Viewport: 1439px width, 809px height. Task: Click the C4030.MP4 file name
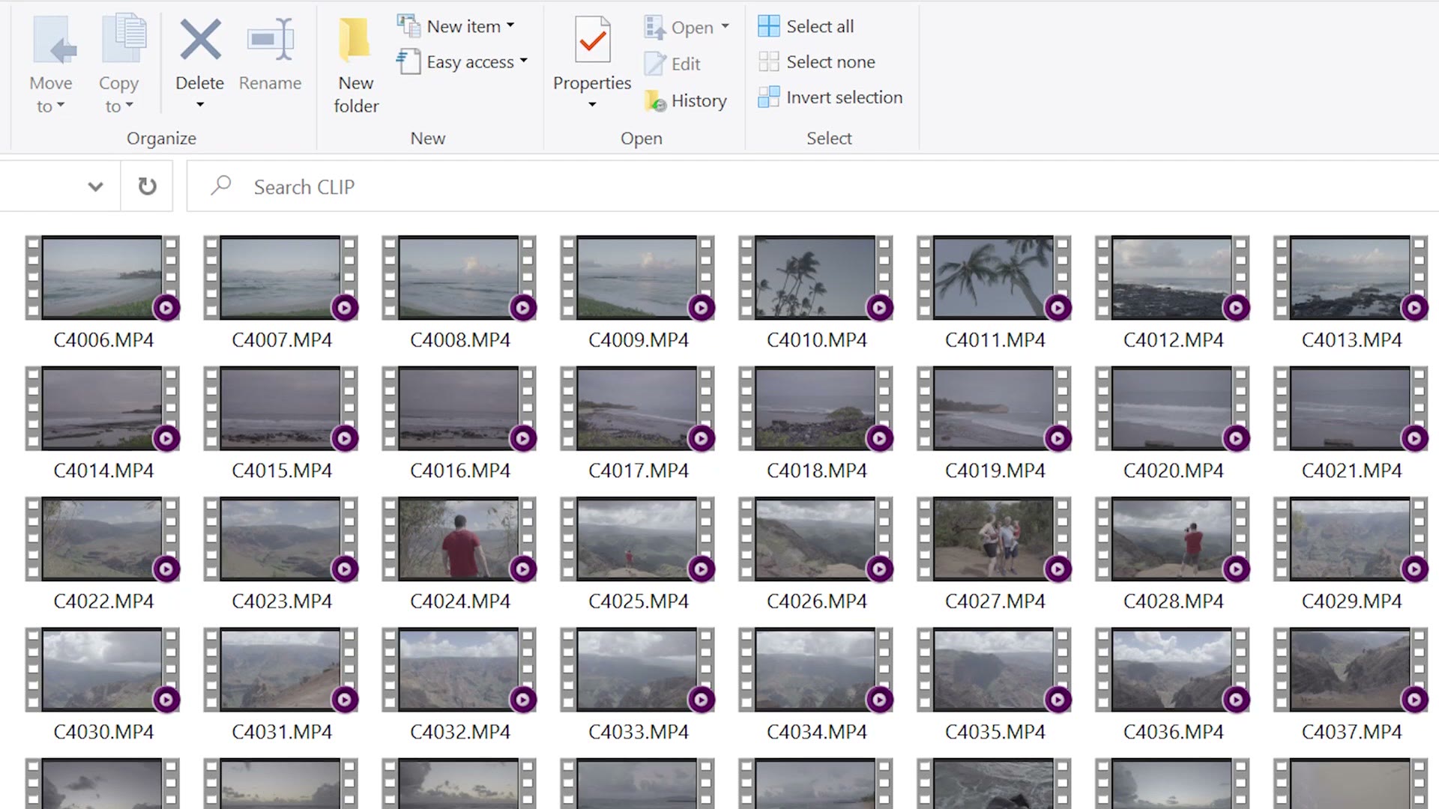point(103,732)
